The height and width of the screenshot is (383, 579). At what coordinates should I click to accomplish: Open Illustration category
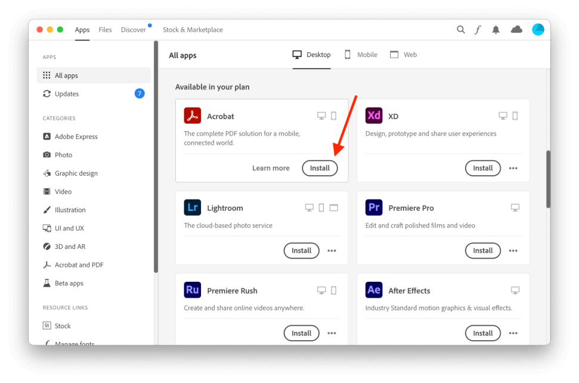(x=64, y=210)
